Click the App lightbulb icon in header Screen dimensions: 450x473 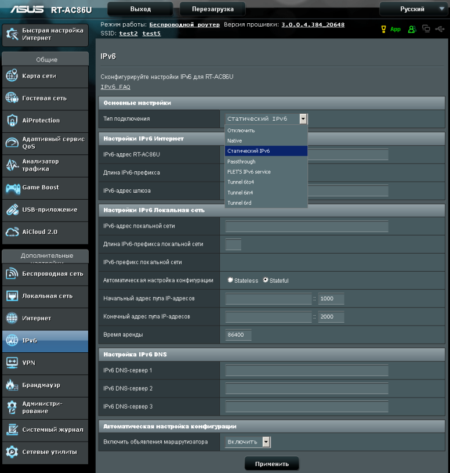383,29
